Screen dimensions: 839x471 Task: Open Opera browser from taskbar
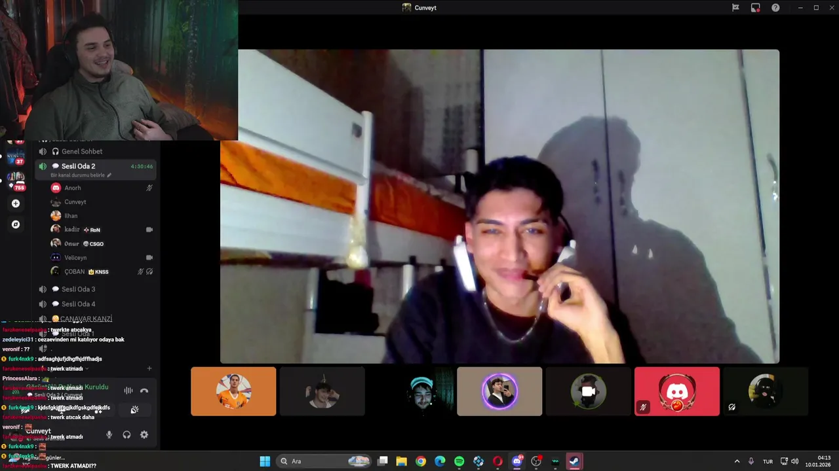(498, 461)
